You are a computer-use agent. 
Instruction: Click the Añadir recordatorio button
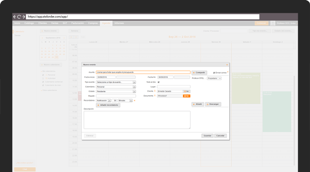point(108,105)
